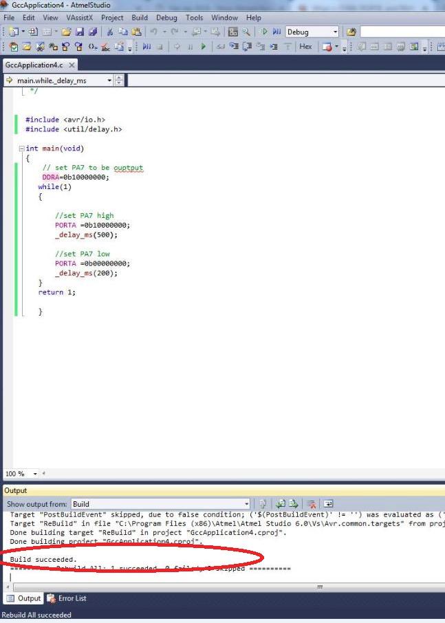Switch to the Error List tab
This screenshot has height=623, width=445.
pos(66,598)
